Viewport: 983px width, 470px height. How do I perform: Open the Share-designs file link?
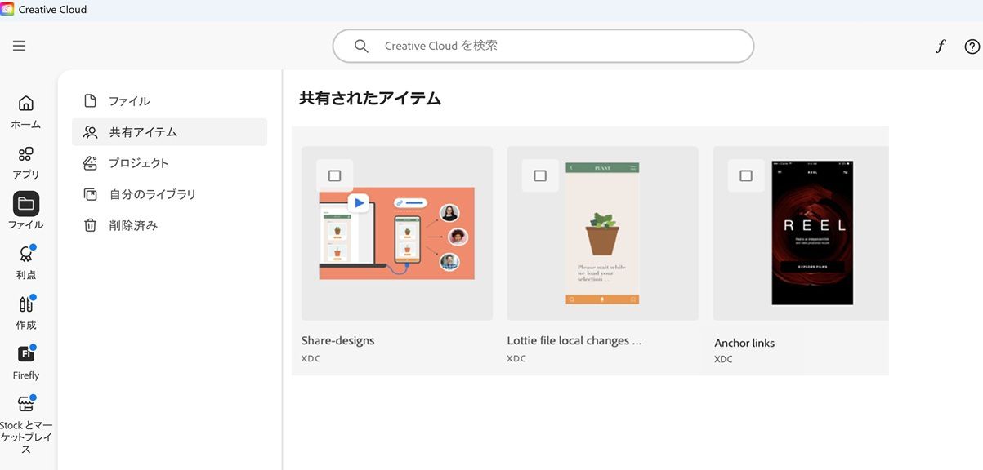(x=337, y=340)
